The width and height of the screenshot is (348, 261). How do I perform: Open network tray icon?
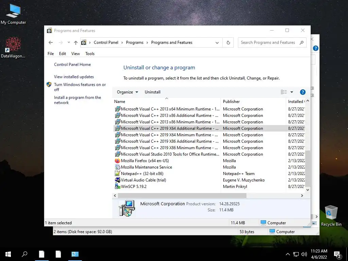296,254
